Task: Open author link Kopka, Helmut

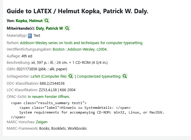Action: [29, 21]
